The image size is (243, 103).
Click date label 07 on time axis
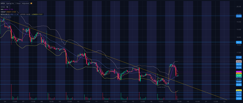pyautogui.click(x=23, y=101)
